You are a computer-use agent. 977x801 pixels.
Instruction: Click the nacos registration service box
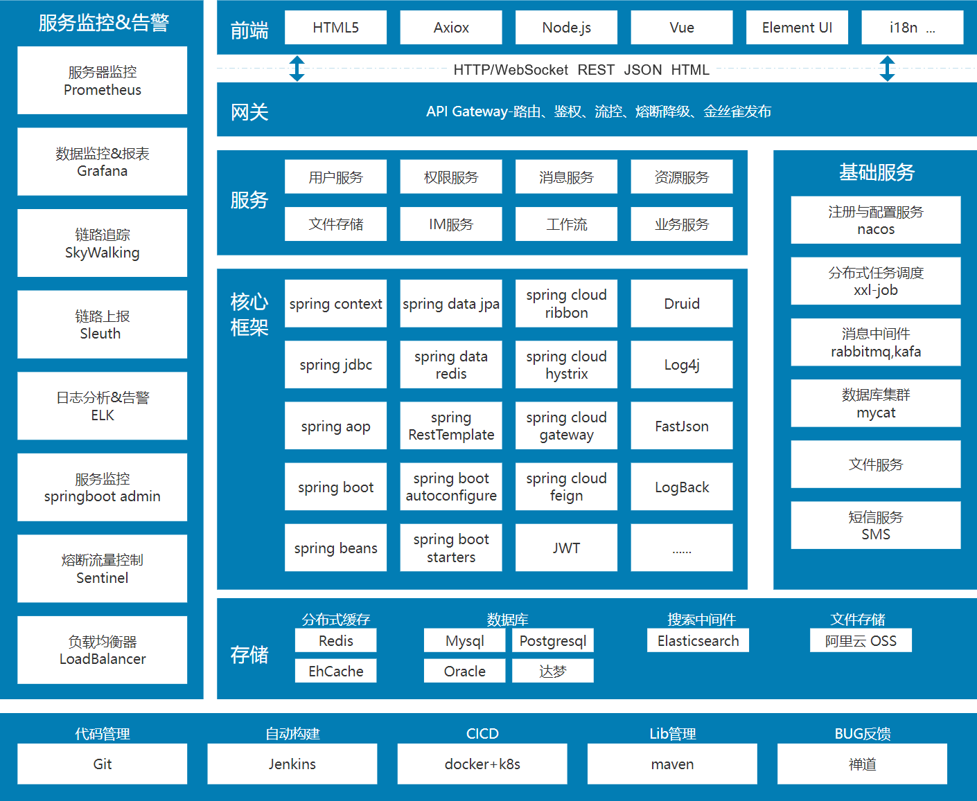coord(875,220)
